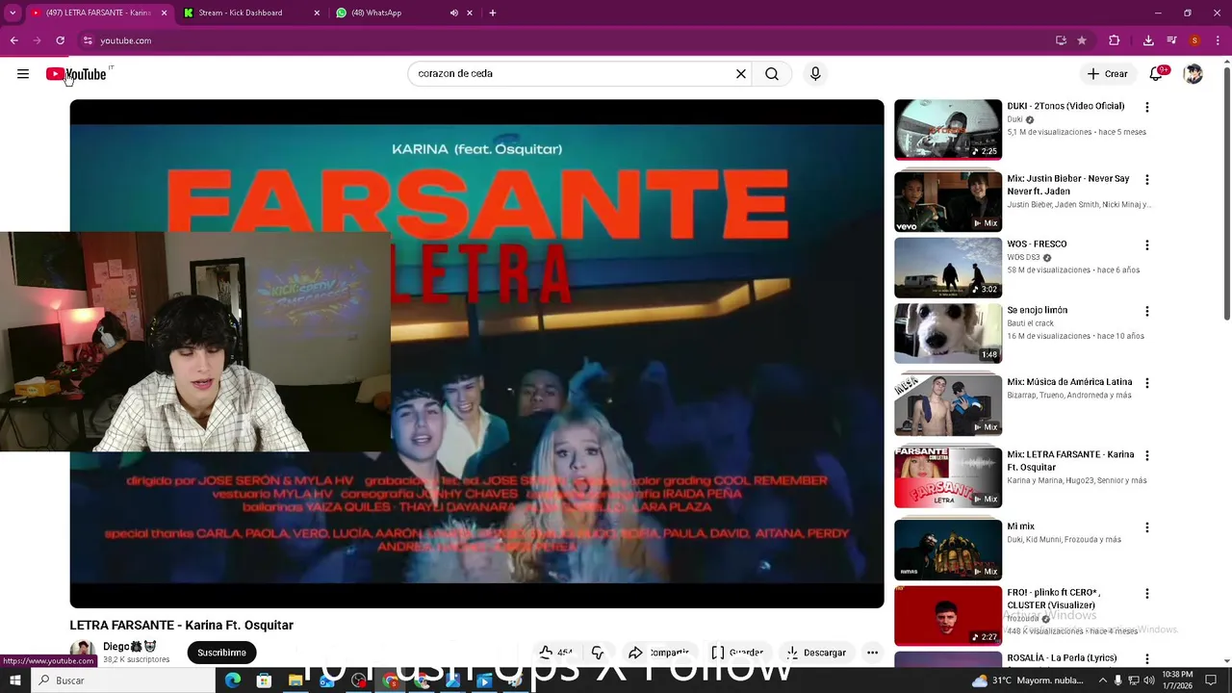The image size is (1232, 693).
Task: Open more actions below the video
Action: tap(872, 653)
